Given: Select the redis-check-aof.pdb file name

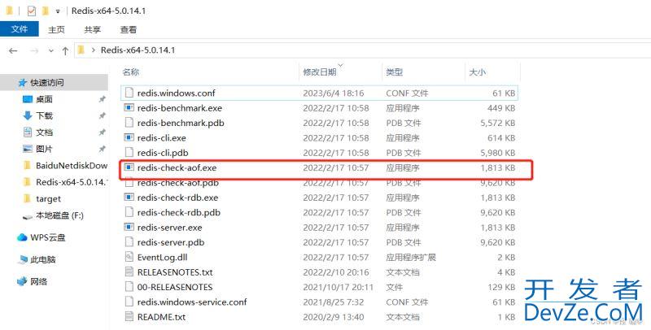Looking at the screenshot, I should 178,183.
